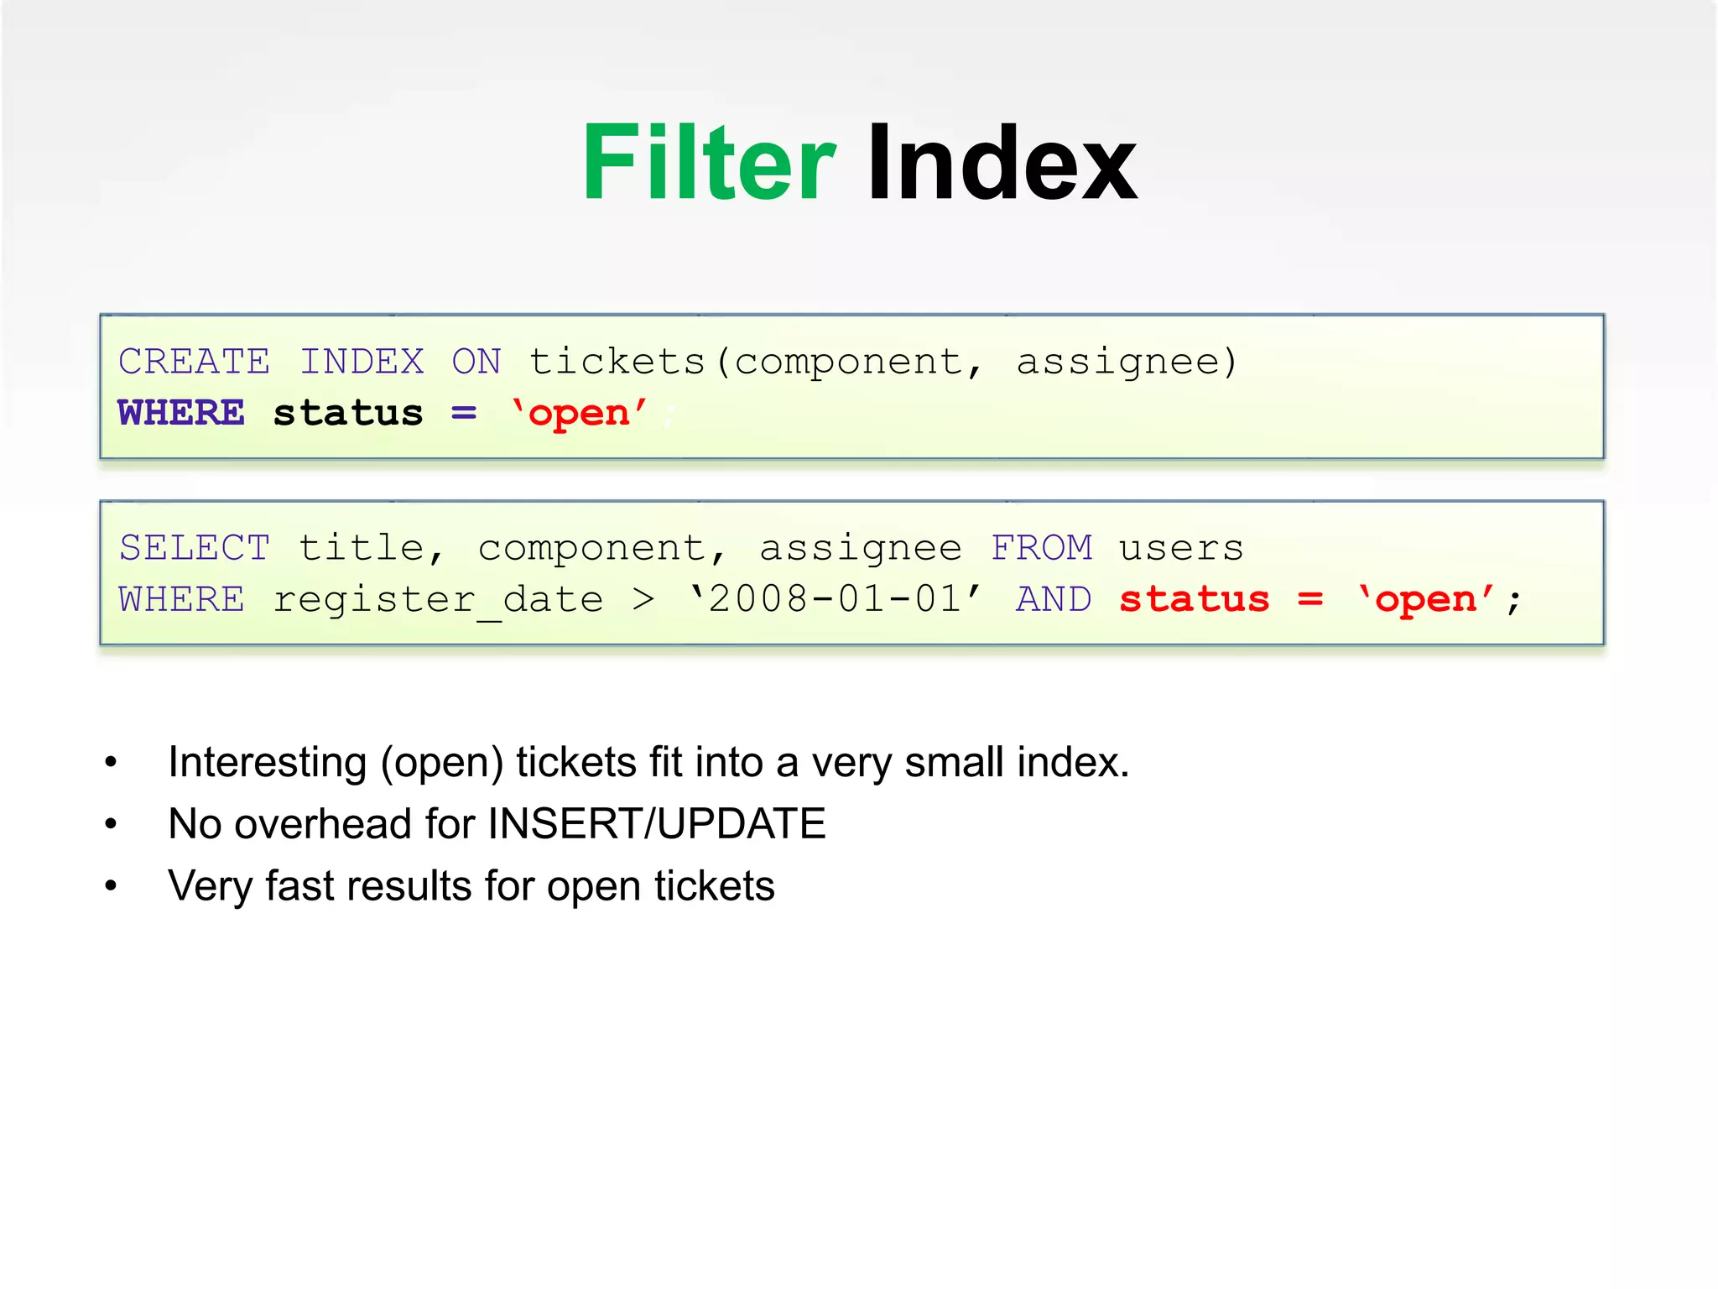This screenshot has height=1289, width=1718.
Task: Click the word 'Index' in the title
Action: pyautogui.click(x=1002, y=162)
